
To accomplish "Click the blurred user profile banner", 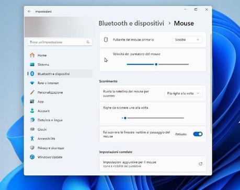I will coord(59,27).
